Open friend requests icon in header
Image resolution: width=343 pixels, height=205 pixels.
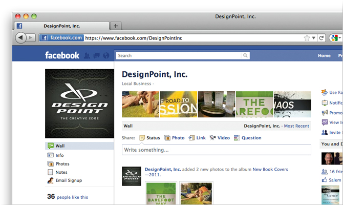pyautogui.click(x=87, y=55)
